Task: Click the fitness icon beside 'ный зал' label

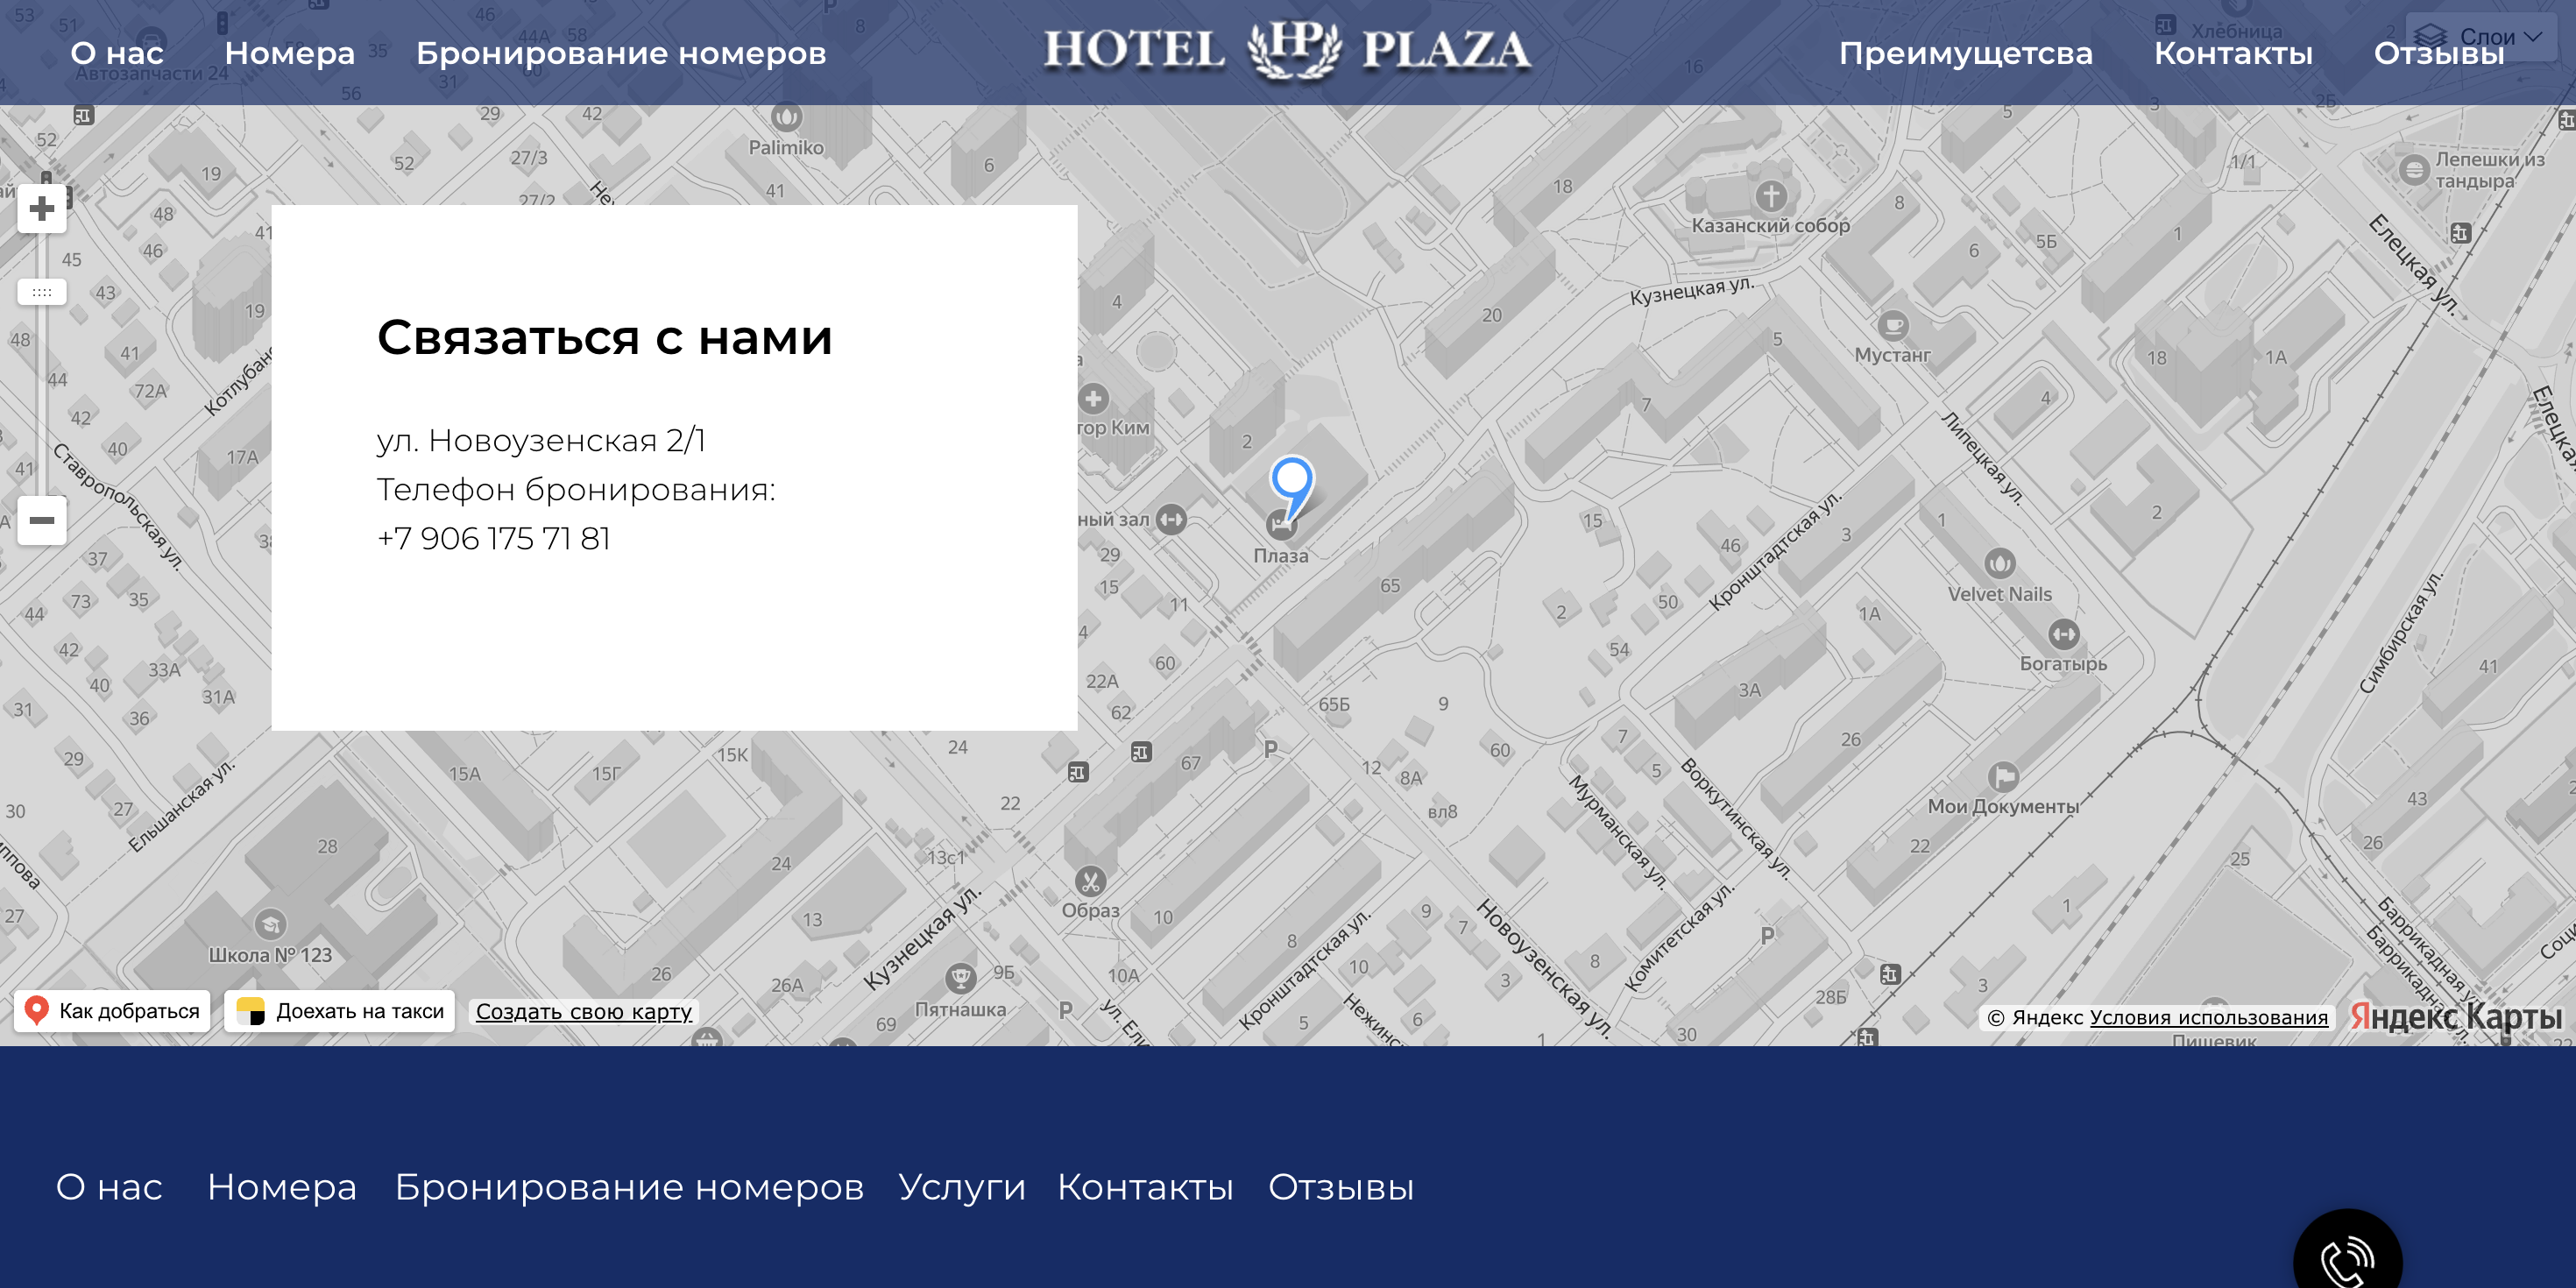Action: pyautogui.click(x=1171, y=519)
